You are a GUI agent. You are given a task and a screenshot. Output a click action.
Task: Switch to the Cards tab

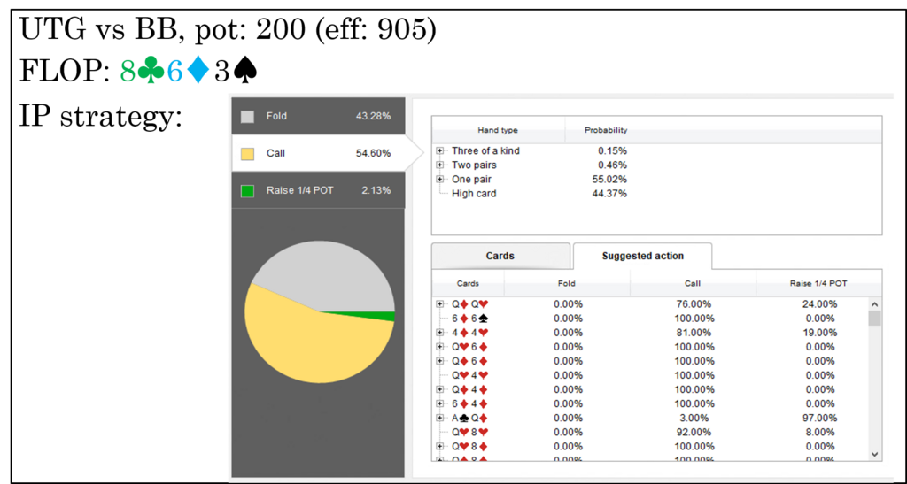pyautogui.click(x=500, y=256)
